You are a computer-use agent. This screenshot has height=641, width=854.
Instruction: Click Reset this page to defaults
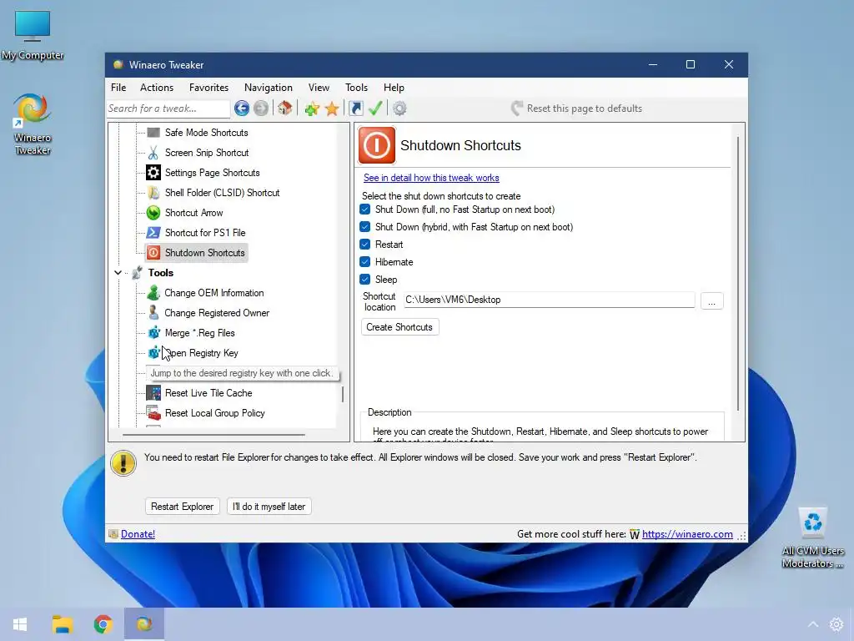click(577, 109)
